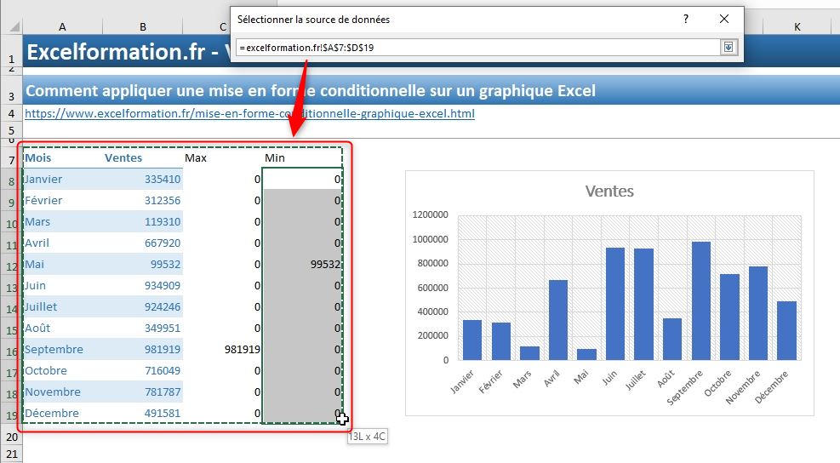Click the Min header cell
Screen dimensions: 840x463
pyautogui.click(x=302, y=157)
